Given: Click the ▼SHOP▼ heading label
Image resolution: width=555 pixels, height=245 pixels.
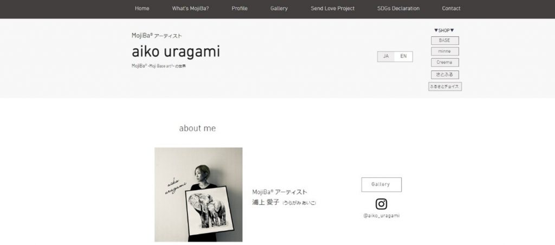Looking at the screenshot, I should point(444,30).
